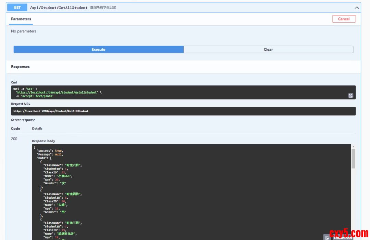Image resolution: width=370 pixels, height=240 pixels.
Task: Click the Code column header
Action: (x=15, y=129)
